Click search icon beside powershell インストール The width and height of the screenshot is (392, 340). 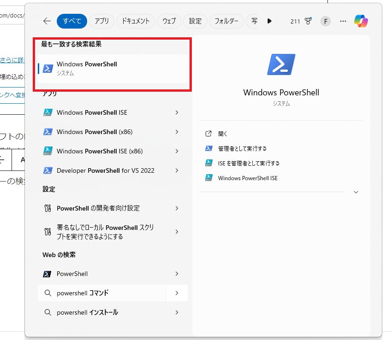click(48, 312)
